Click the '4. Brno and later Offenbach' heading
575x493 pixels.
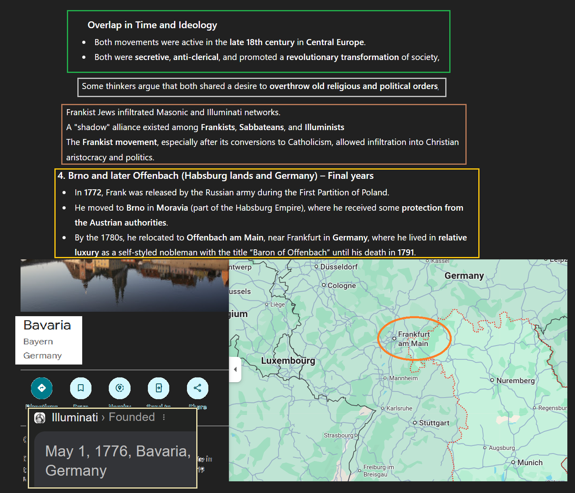point(216,176)
